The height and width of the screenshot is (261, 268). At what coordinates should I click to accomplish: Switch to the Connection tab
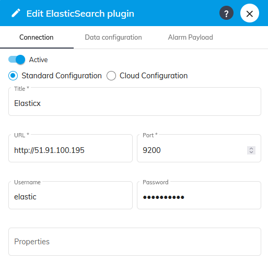pyautogui.click(x=37, y=38)
